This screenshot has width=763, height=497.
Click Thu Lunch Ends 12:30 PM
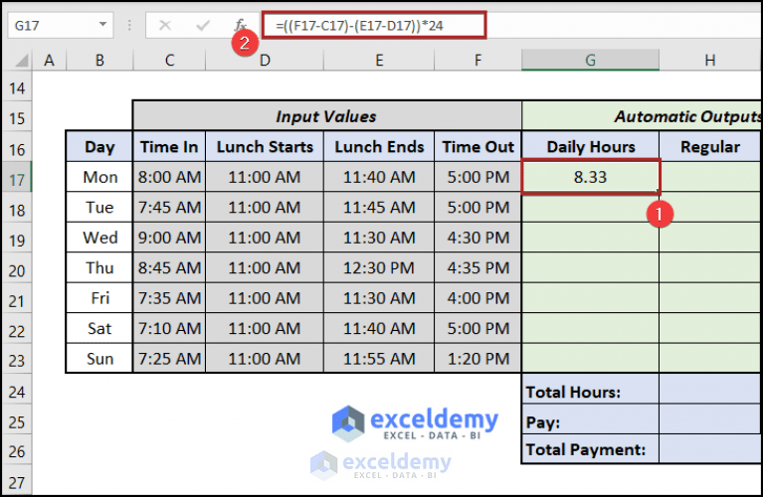[x=379, y=267]
